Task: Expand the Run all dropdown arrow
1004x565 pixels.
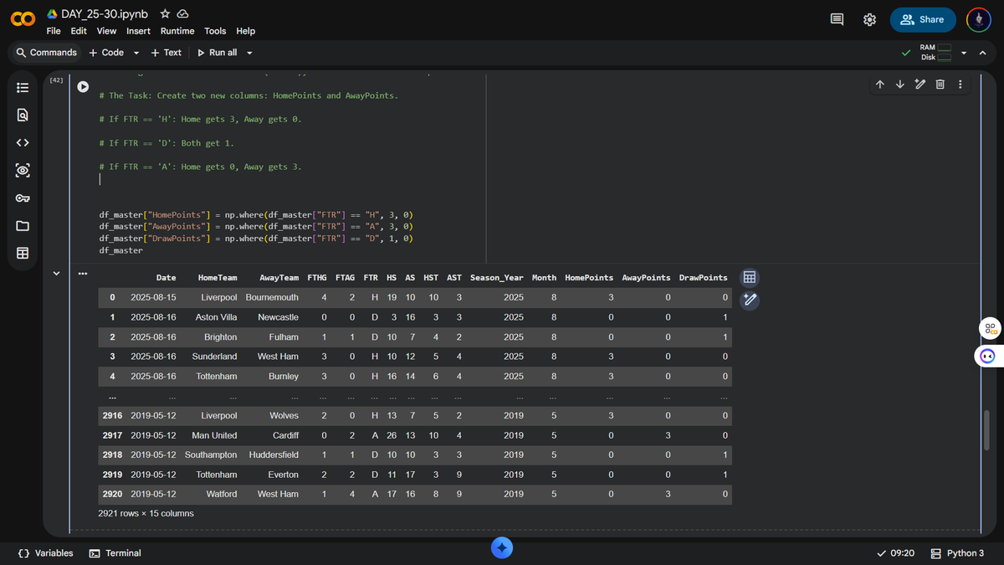Action: tap(249, 53)
